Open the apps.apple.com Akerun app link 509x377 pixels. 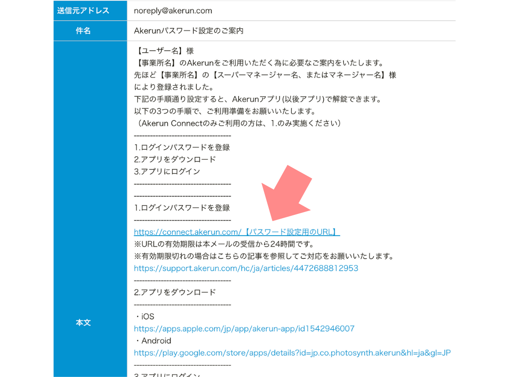244,328
